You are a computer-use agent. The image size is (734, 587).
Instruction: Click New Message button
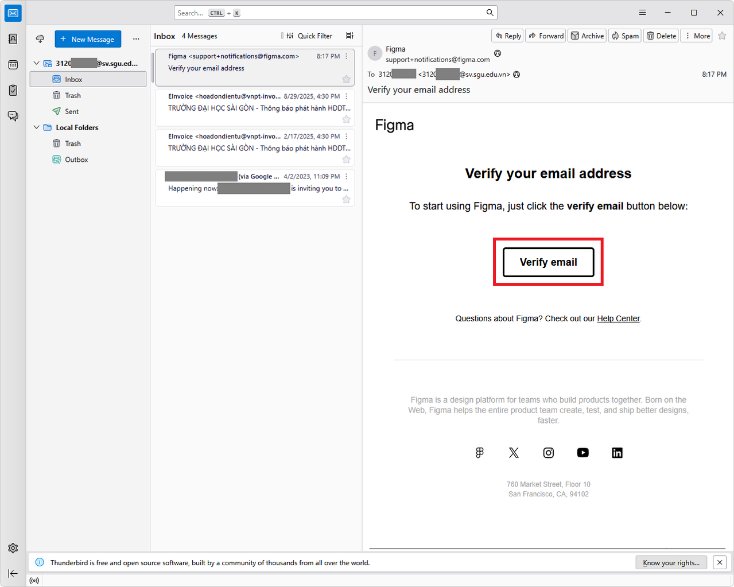tap(88, 39)
